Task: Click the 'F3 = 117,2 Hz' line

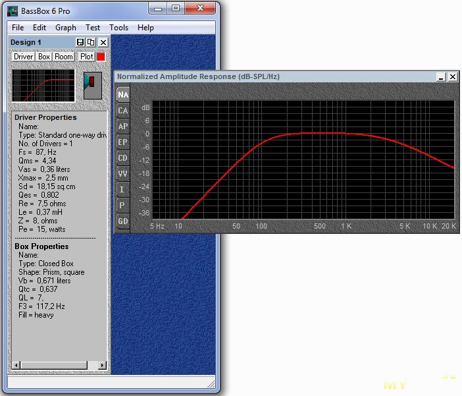Action: pyautogui.click(x=41, y=306)
